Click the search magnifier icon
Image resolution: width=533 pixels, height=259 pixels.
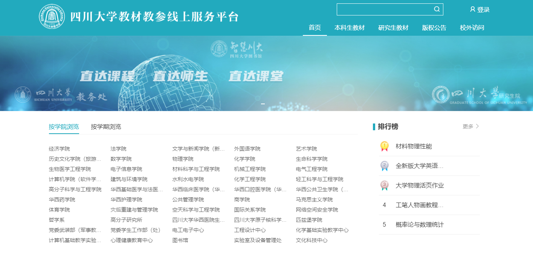pyautogui.click(x=437, y=9)
